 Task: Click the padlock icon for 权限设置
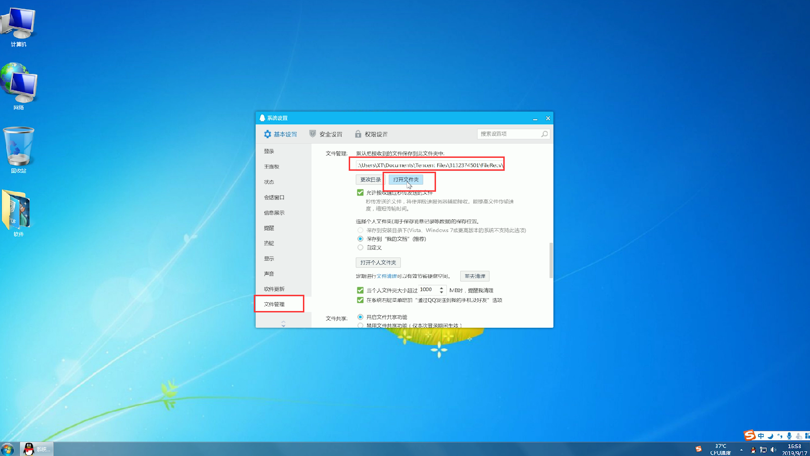coord(358,134)
